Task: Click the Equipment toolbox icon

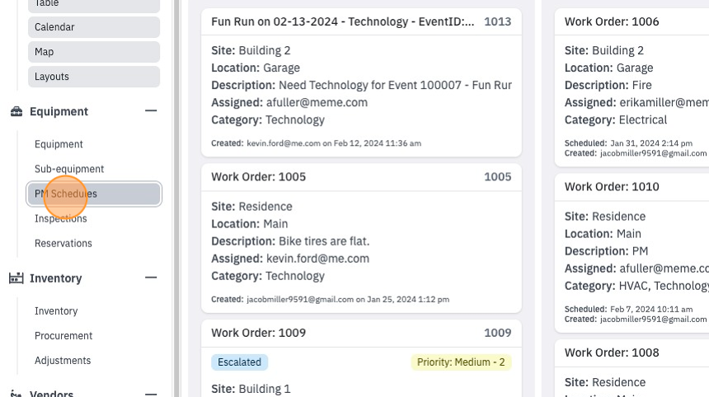Action: click(16, 111)
